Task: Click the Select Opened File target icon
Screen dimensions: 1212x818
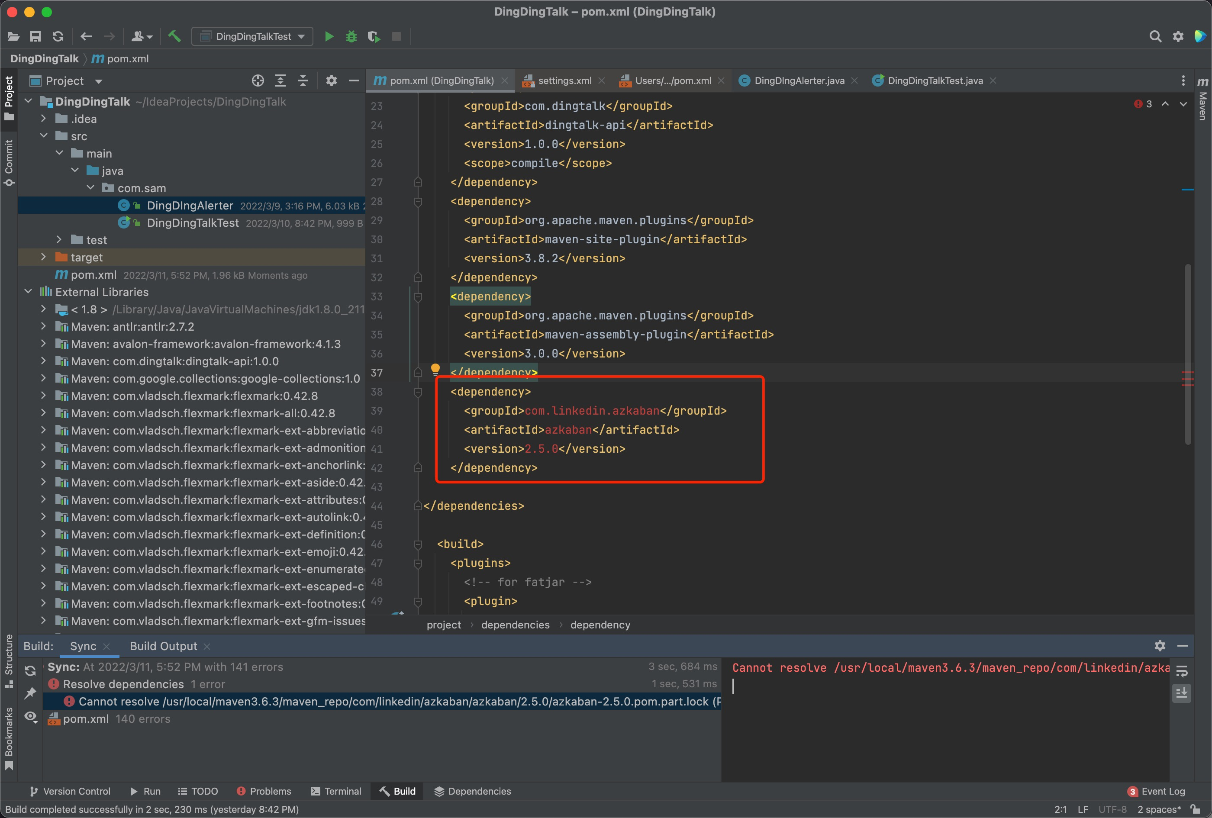Action: click(x=258, y=81)
